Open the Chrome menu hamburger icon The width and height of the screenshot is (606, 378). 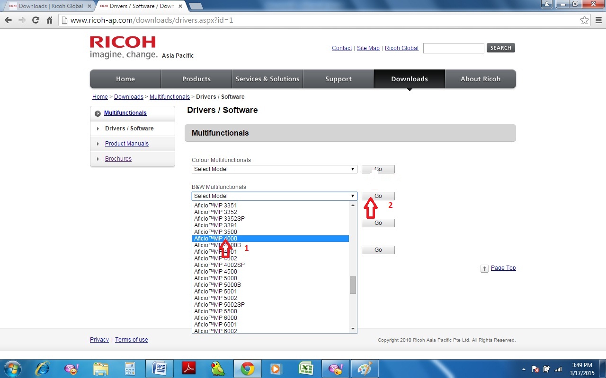coord(598,20)
